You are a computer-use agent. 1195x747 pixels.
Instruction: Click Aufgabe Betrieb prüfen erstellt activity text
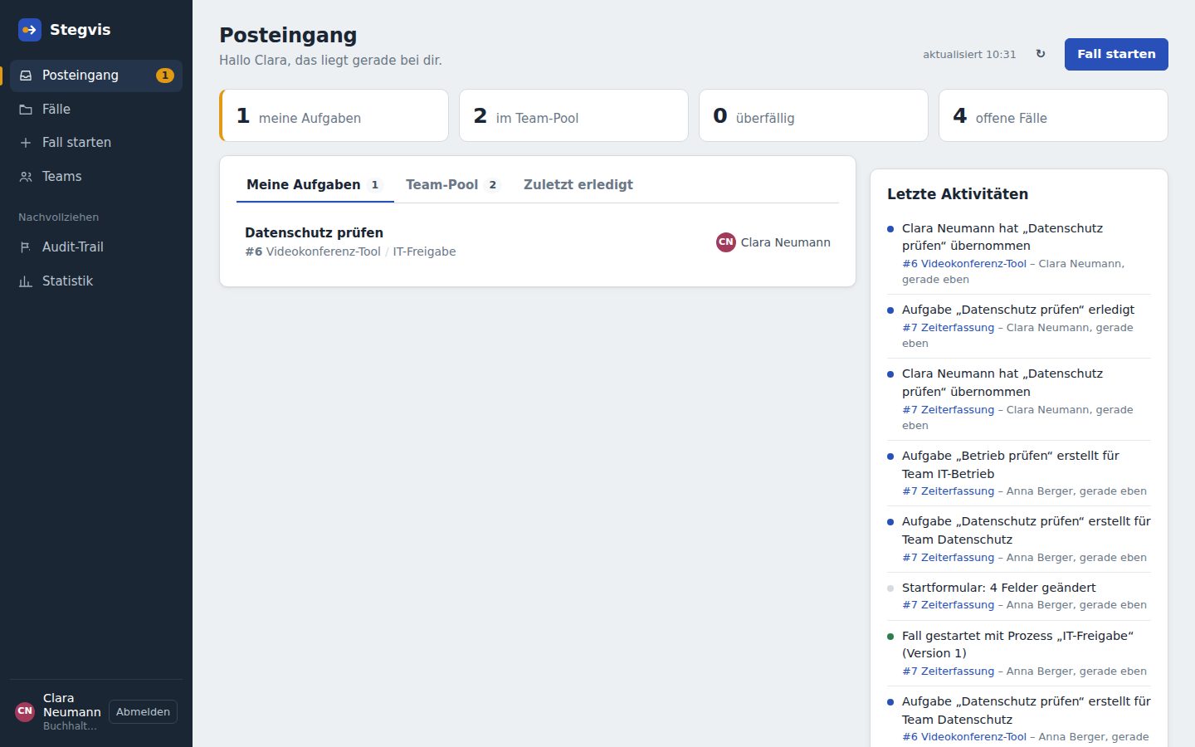click(x=1011, y=465)
